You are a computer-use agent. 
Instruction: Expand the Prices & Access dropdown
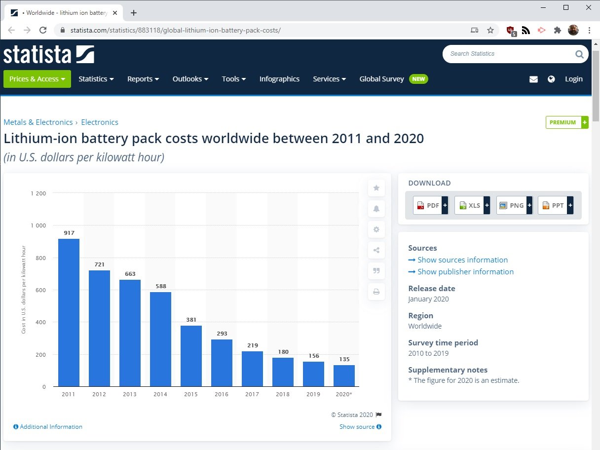[37, 79]
